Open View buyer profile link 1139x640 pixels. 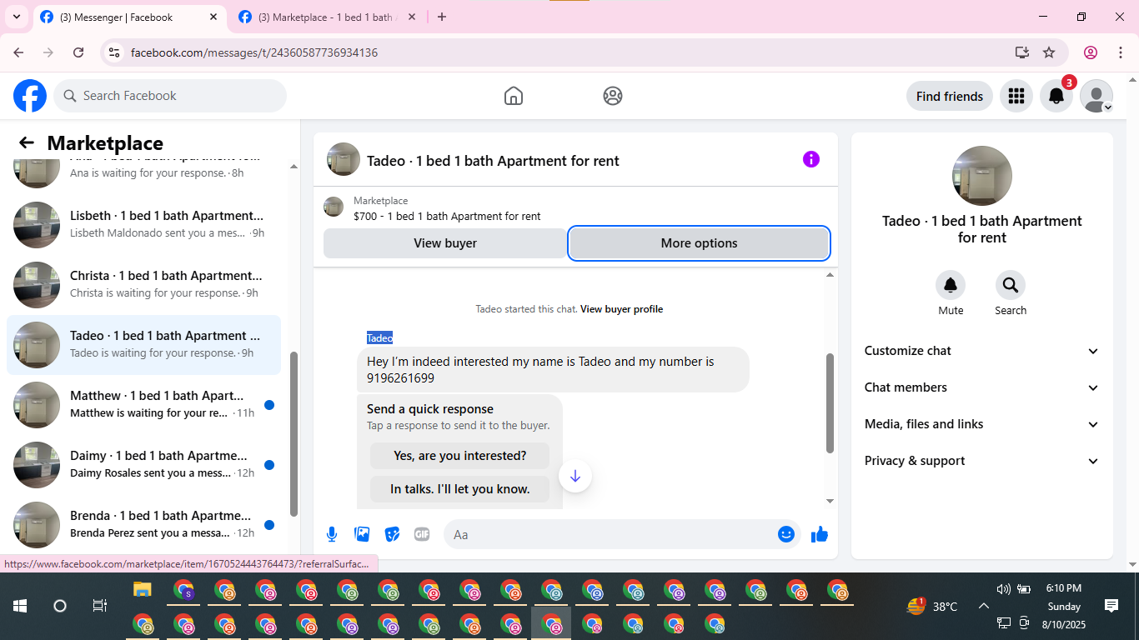[621, 309]
